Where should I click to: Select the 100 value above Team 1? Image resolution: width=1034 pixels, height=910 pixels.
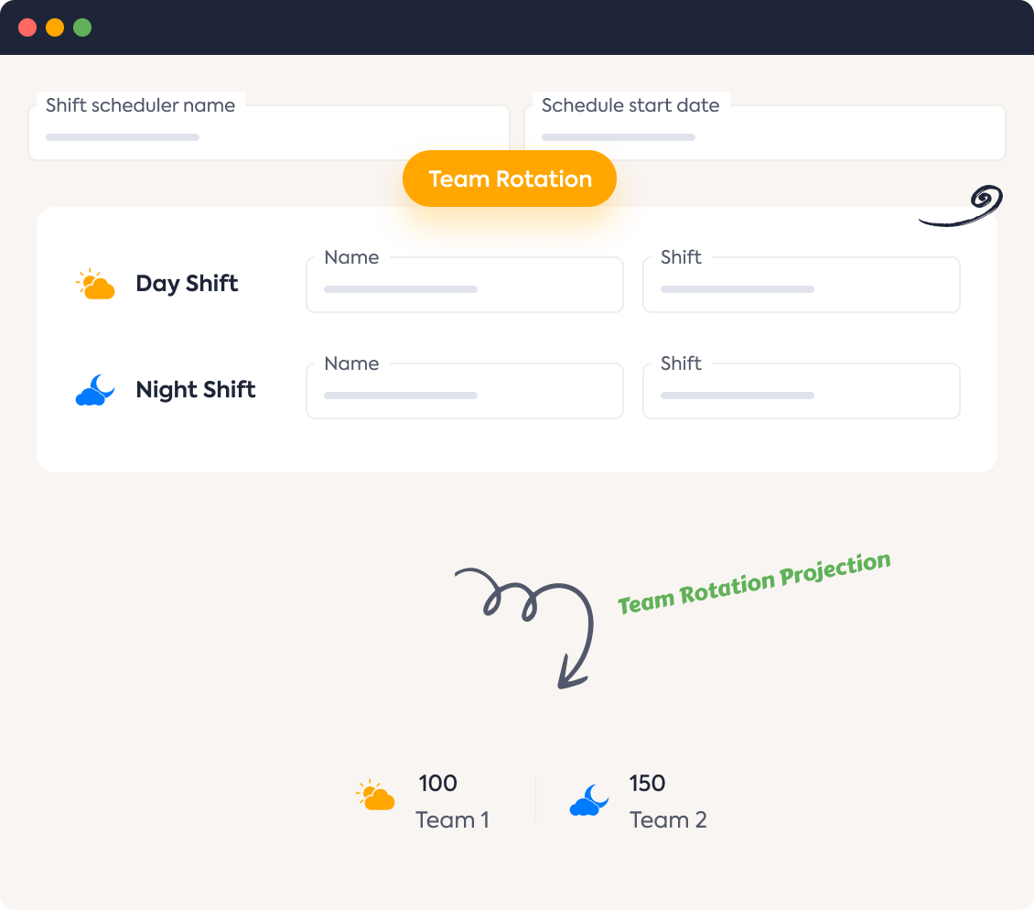436,784
